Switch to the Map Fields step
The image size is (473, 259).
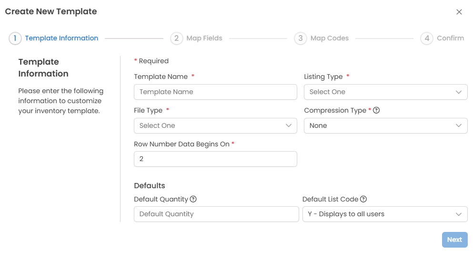tap(204, 38)
